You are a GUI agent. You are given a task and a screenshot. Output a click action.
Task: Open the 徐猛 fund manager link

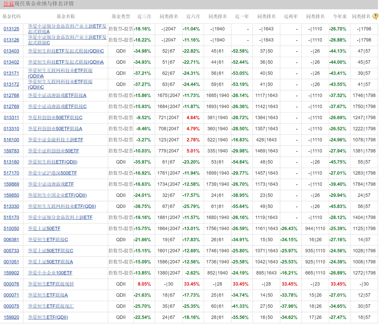tap(9, 4)
